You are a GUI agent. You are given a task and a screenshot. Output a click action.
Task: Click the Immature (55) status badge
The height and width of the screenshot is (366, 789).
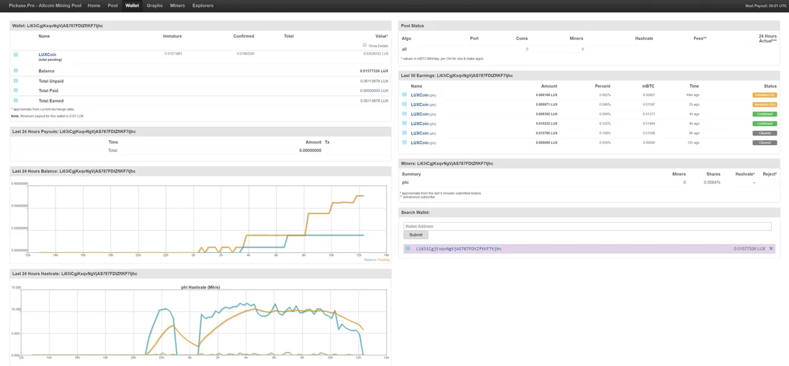click(x=764, y=105)
